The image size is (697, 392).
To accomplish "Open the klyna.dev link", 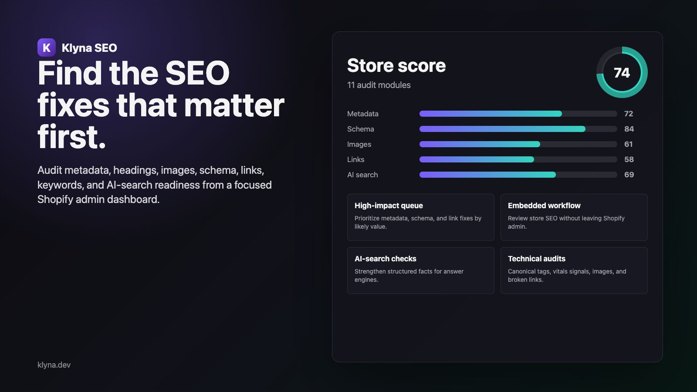I will coord(54,365).
